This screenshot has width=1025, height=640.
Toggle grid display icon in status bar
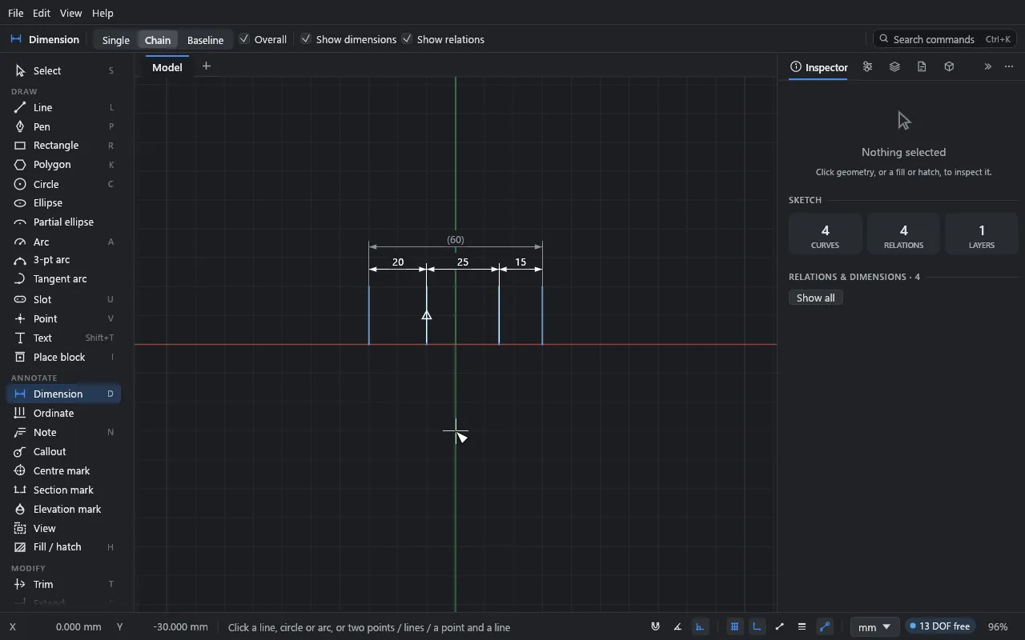[734, 627]
